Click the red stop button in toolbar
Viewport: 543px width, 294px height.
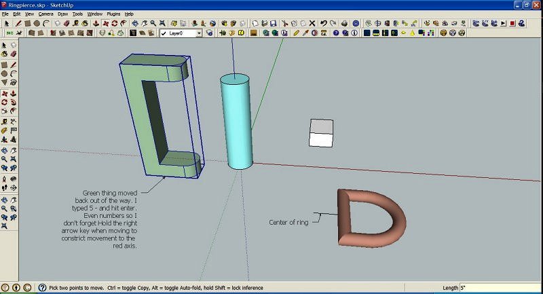512,23
